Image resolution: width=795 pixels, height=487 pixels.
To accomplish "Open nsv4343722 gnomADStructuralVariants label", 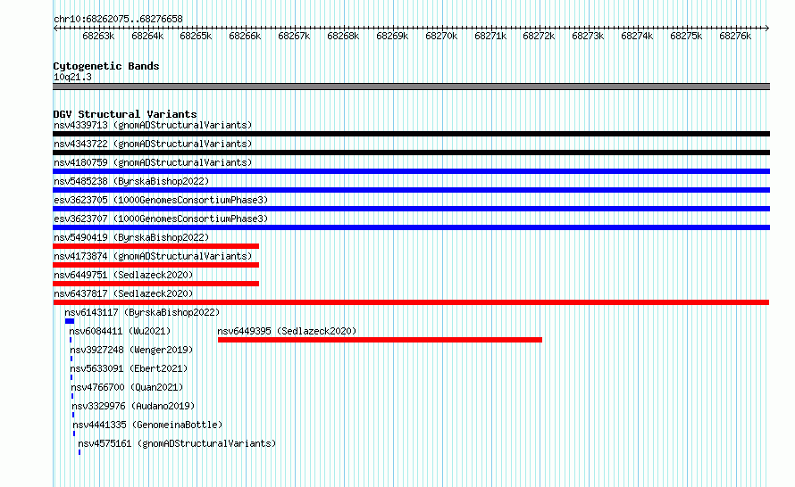I will pos(153,144).
